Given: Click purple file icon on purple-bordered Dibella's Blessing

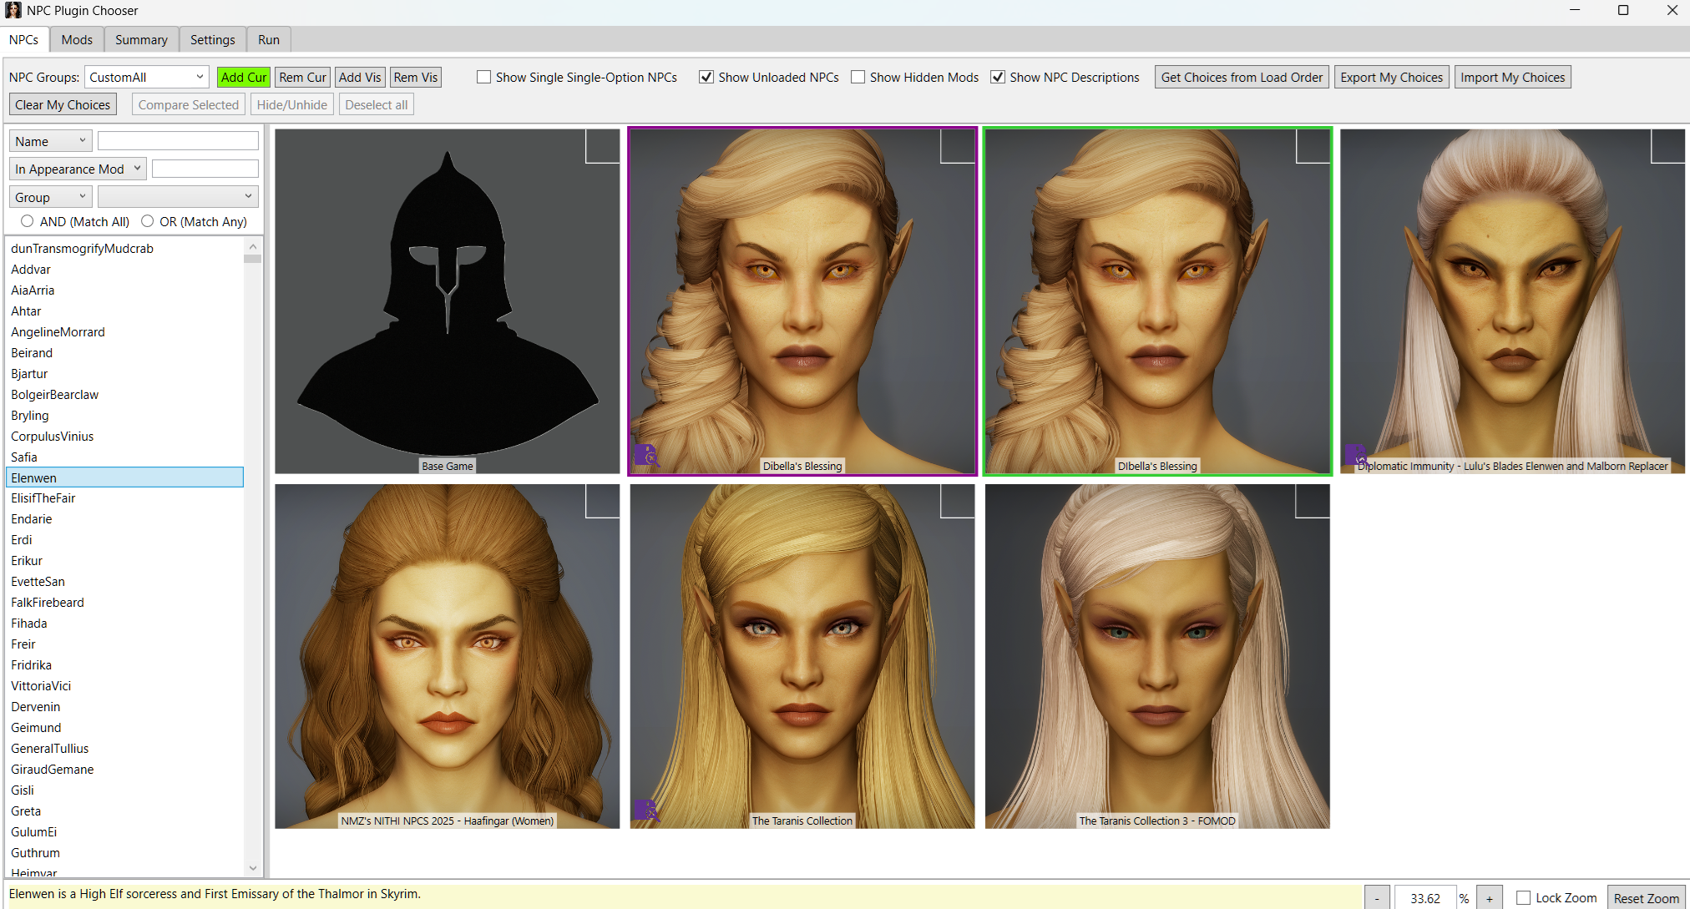Looking at the screenshot, I should pos(645,455).
